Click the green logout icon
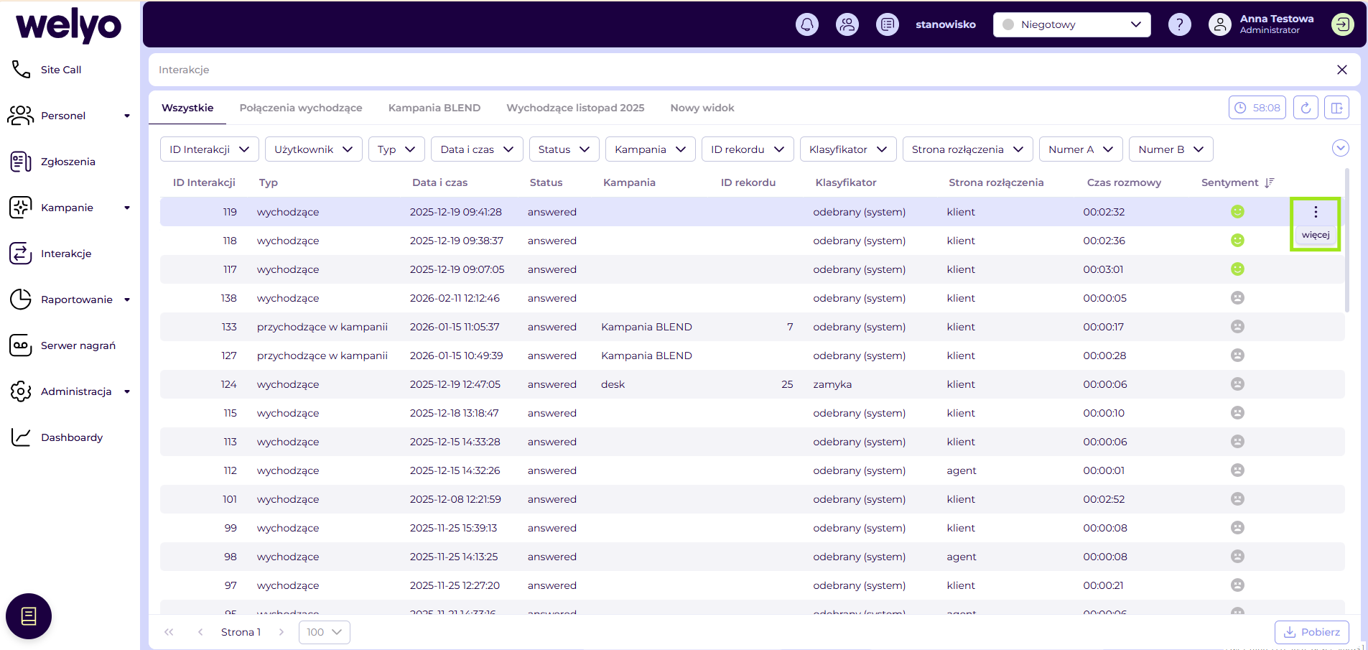This screenshot has width=1368, height=650. coord(1342,24)
